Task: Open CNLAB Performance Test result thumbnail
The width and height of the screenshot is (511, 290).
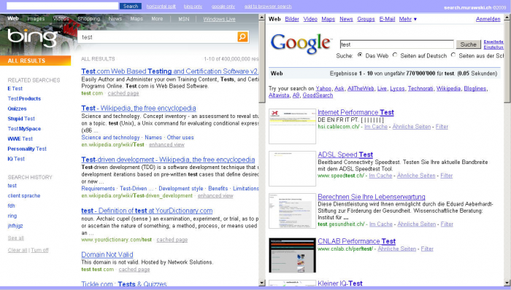Action: [292, 255]
